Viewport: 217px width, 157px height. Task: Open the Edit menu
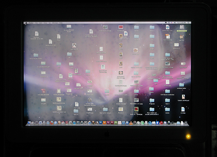click(x=41, y=23)
